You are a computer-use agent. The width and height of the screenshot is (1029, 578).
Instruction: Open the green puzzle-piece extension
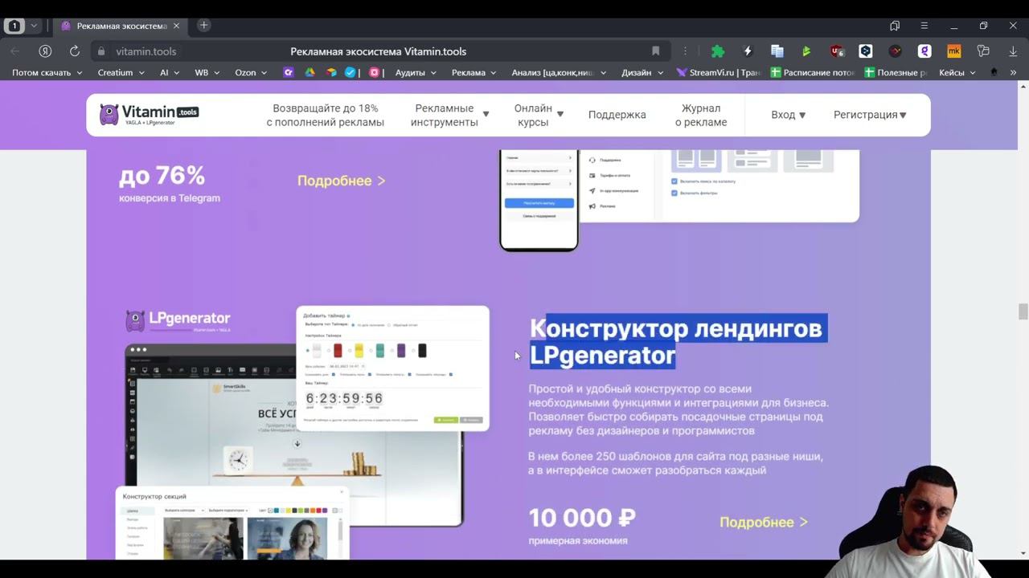[718, 51]
